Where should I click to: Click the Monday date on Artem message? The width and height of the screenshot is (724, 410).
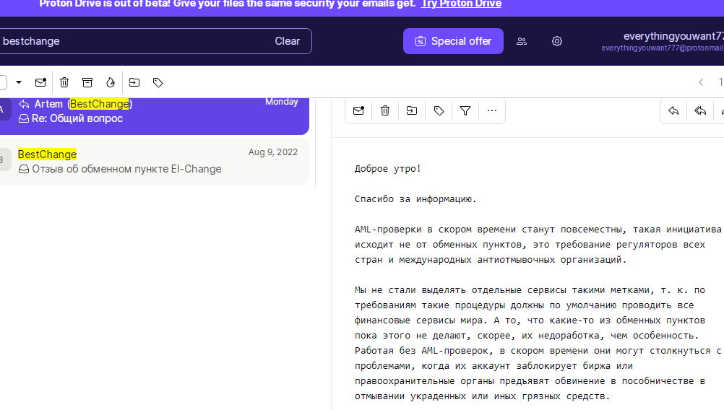tap(281, 102)
